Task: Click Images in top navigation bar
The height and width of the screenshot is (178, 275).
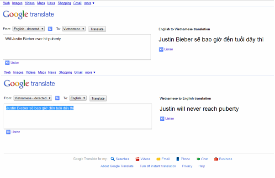Action: (17, 3)
